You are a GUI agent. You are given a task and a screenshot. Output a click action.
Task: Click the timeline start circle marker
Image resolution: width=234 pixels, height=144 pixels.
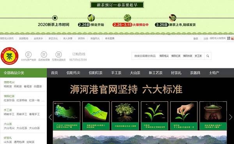[x=55, y=18]
